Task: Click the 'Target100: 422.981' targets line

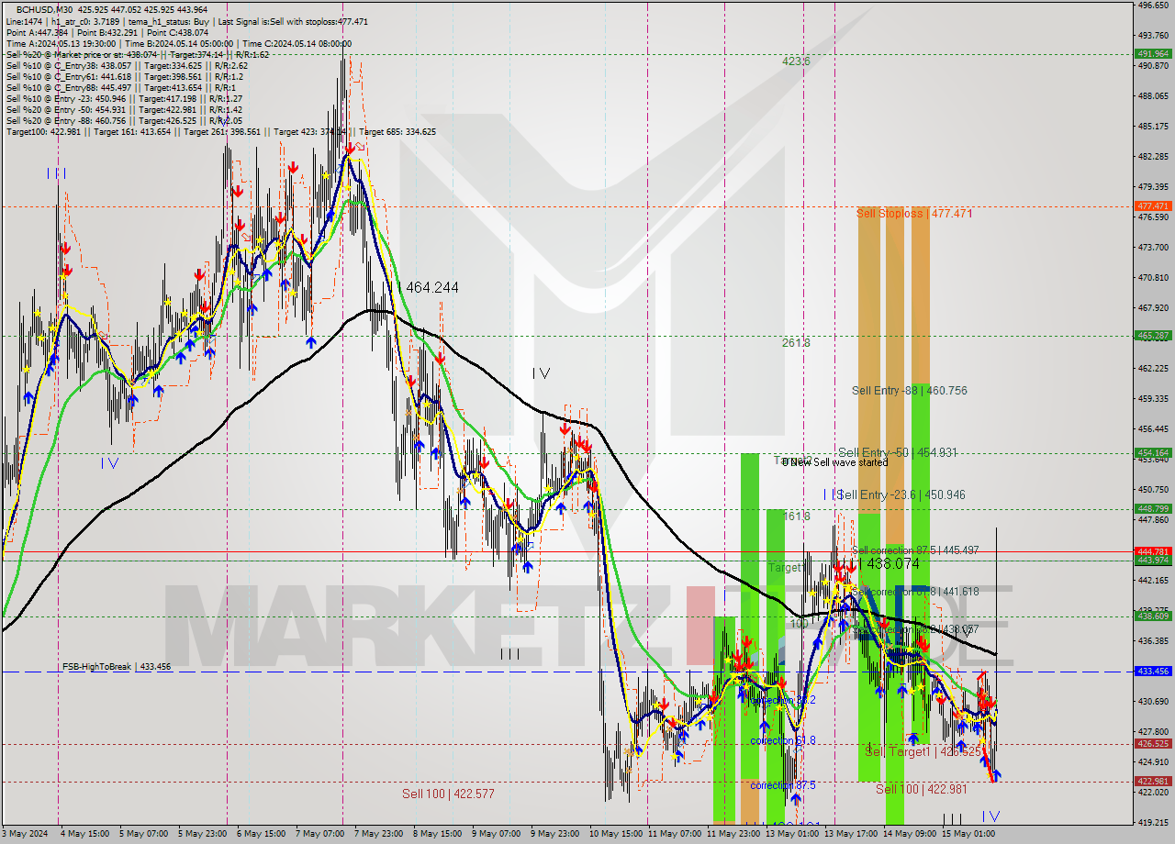Action: point(221,131)
